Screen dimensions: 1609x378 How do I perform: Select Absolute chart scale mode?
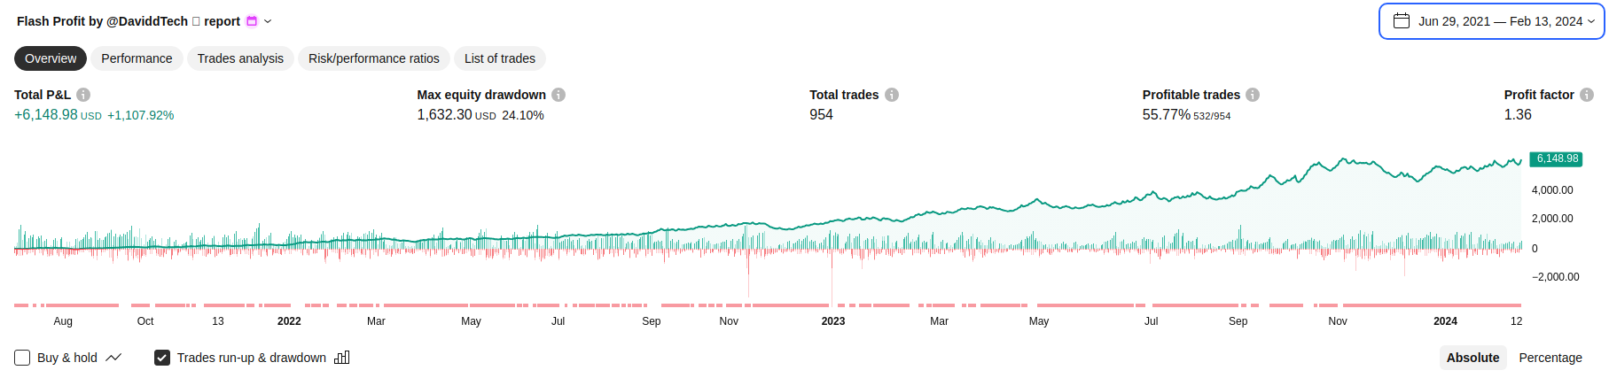click(x=1472, y=358)
